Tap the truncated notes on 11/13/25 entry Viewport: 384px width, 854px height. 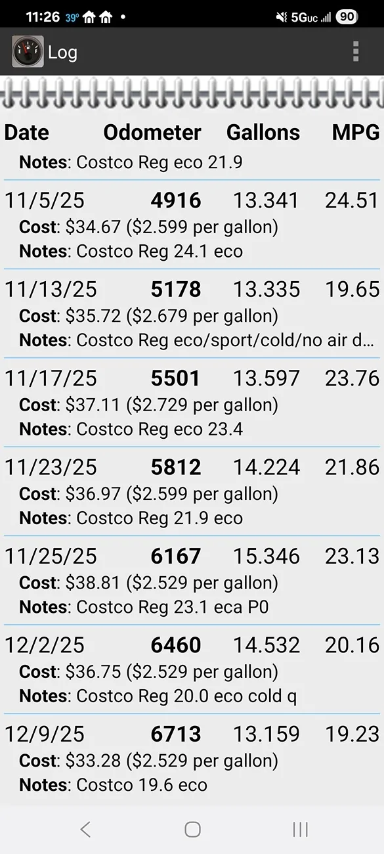(192, 340)
